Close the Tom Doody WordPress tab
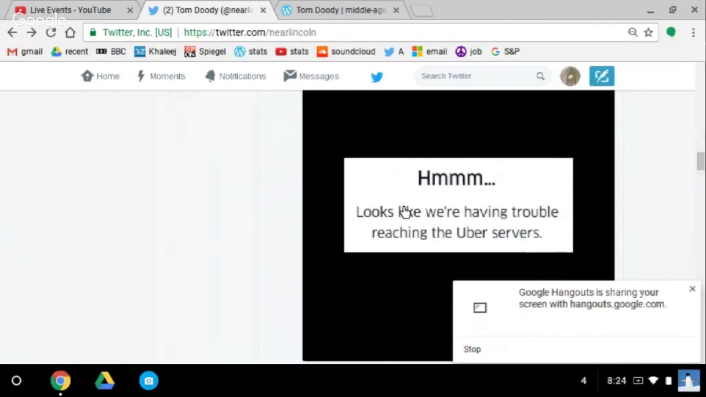 (x=396, y=10)
